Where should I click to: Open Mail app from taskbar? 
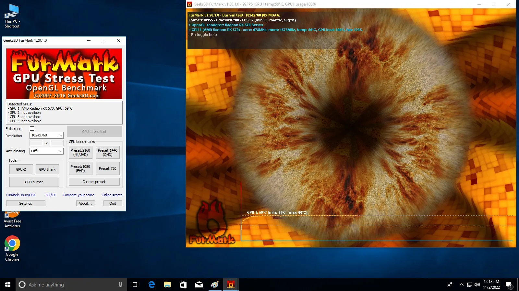click(199, 285)
